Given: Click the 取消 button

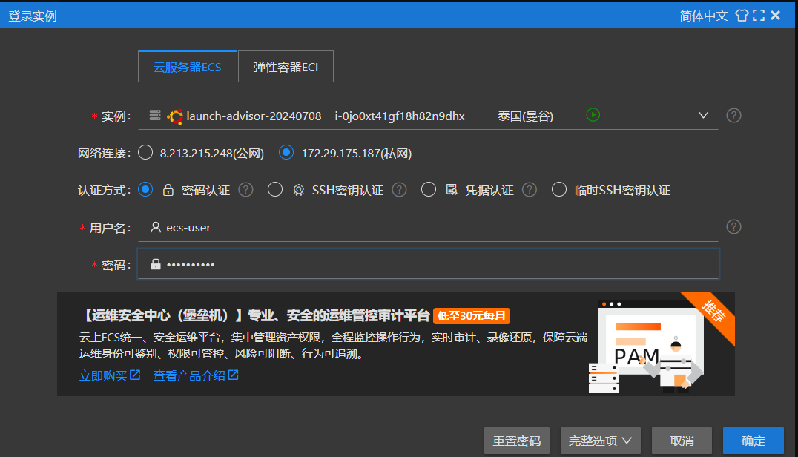Looking at the screenshot, I should [x=682, y=441].
